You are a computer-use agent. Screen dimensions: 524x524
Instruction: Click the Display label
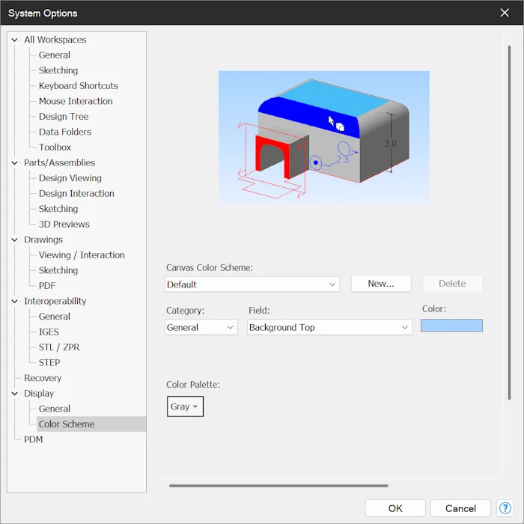[39, 393]
